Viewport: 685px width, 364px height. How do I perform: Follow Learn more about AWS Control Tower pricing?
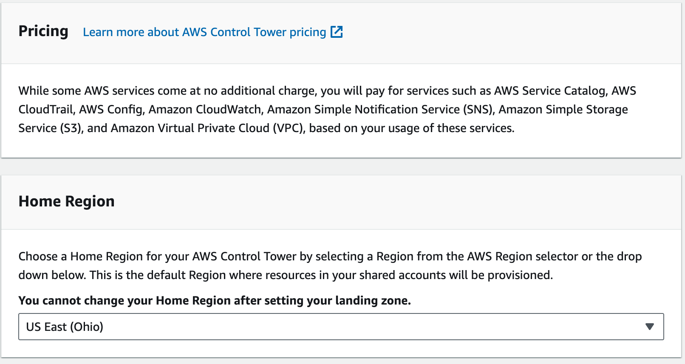pyautogui.click(x=204, y=32)
